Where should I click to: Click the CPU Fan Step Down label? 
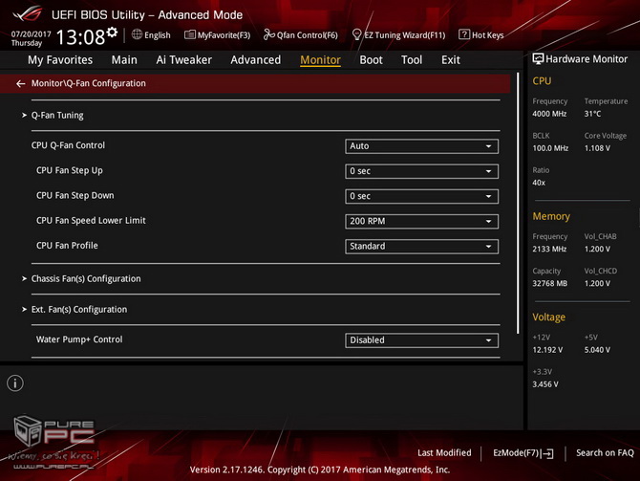tap(75, 195)
